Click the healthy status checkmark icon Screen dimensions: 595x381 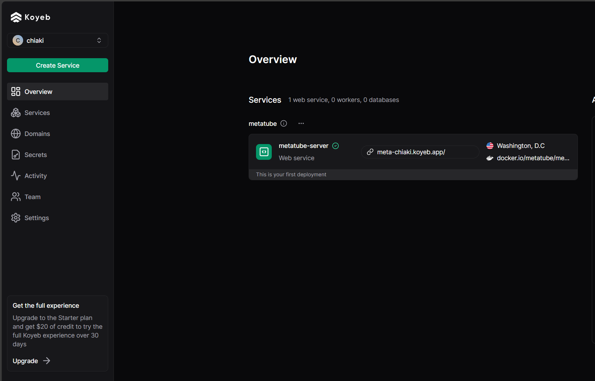click(335, 146)
